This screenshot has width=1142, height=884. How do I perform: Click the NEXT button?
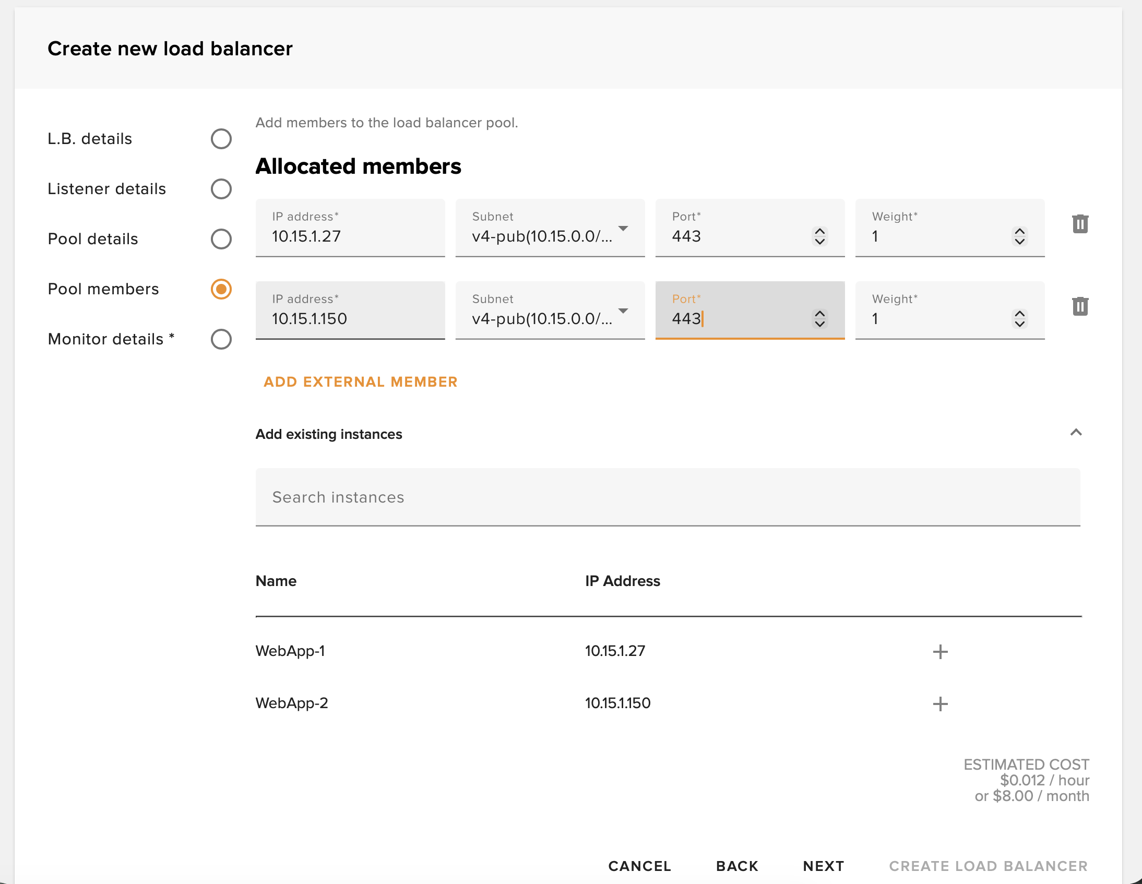click(x=823, y=866)
